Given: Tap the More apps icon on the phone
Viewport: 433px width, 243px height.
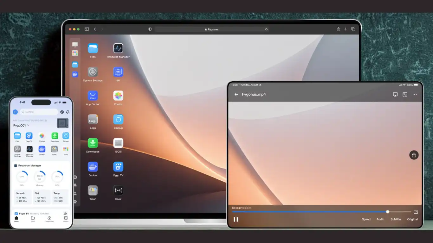Looking at the screenshot, I should click(66, 149).
